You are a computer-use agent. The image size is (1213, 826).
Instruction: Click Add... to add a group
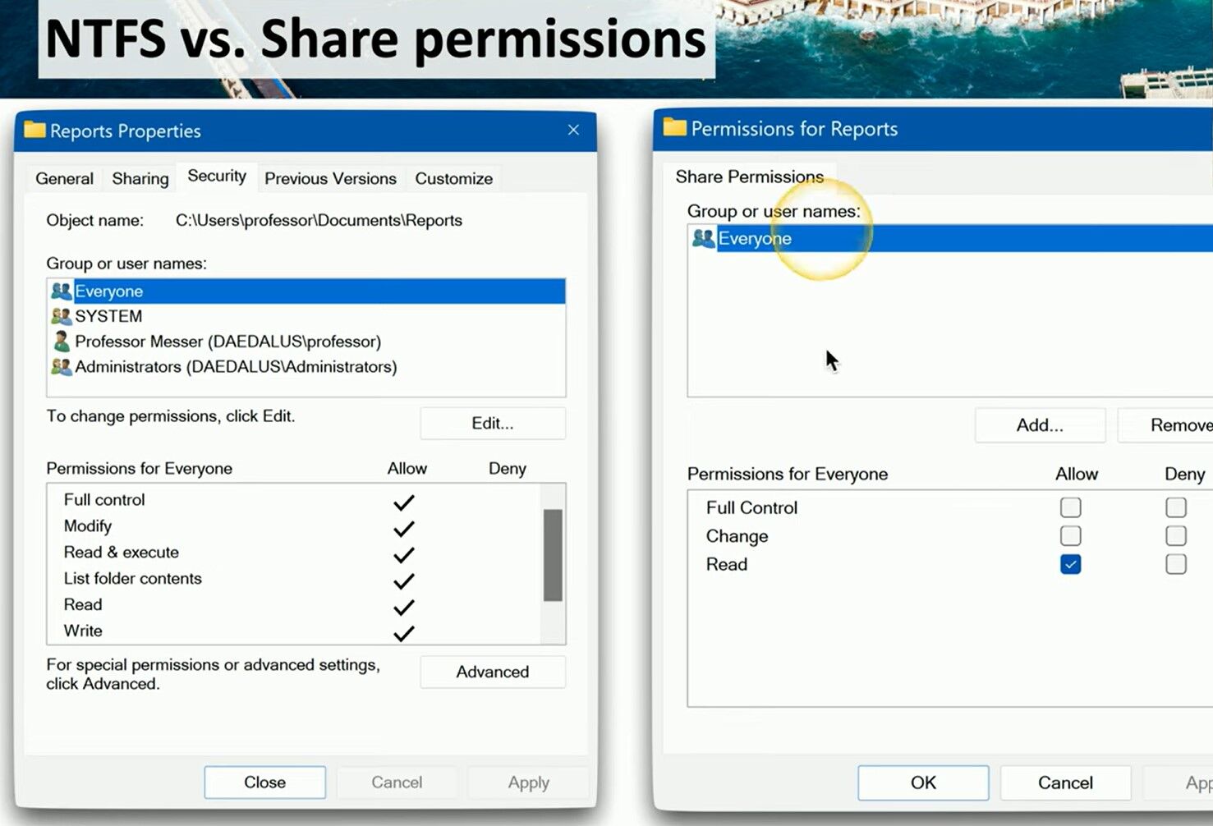tap(1040, 425)
